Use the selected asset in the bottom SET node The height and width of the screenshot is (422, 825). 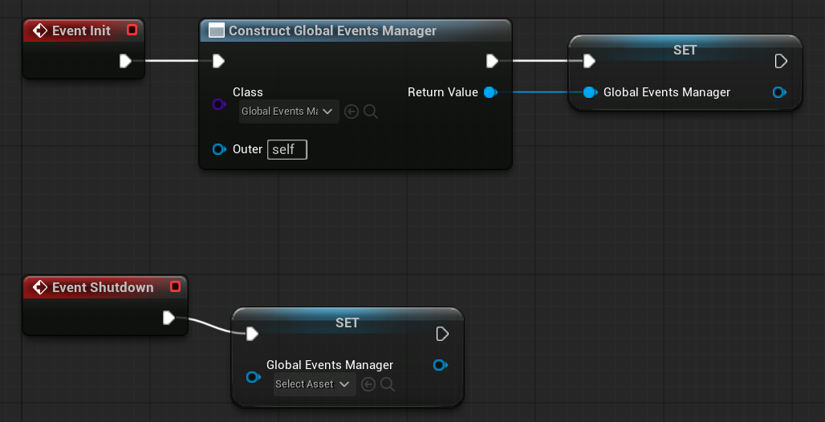pyautogui.click(x=368, y=384)
